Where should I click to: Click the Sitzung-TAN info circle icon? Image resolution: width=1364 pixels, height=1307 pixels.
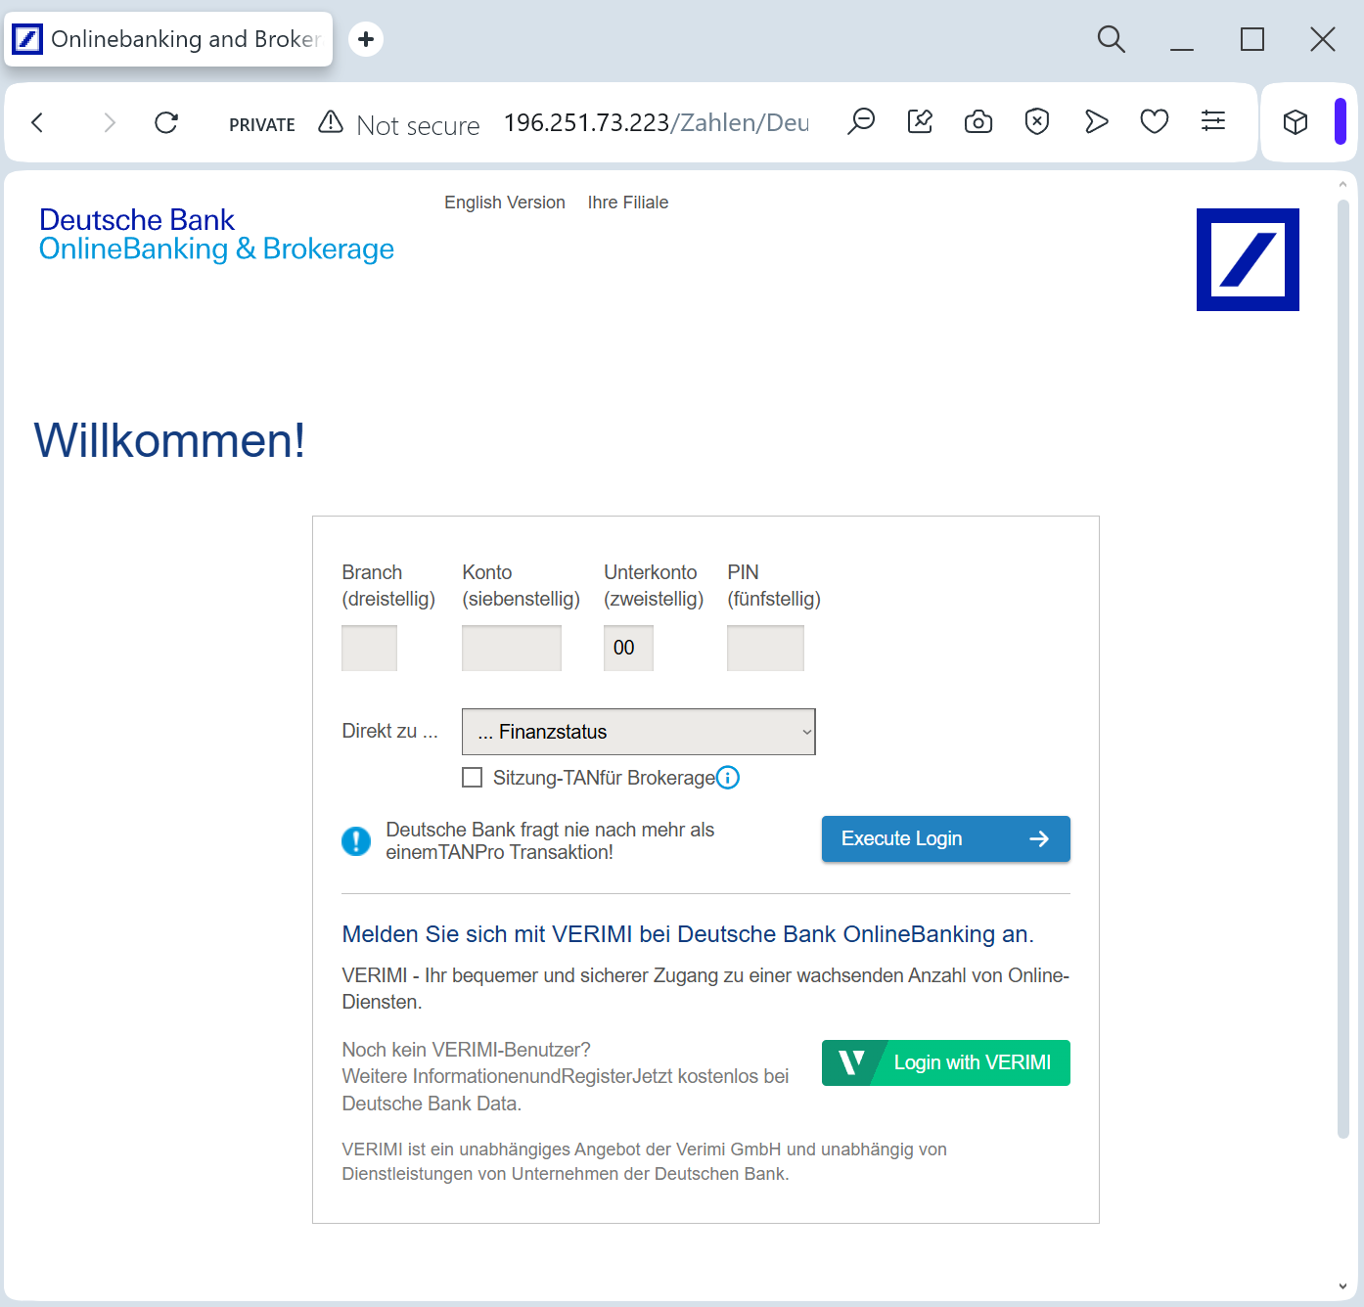[x=728, y=778]
